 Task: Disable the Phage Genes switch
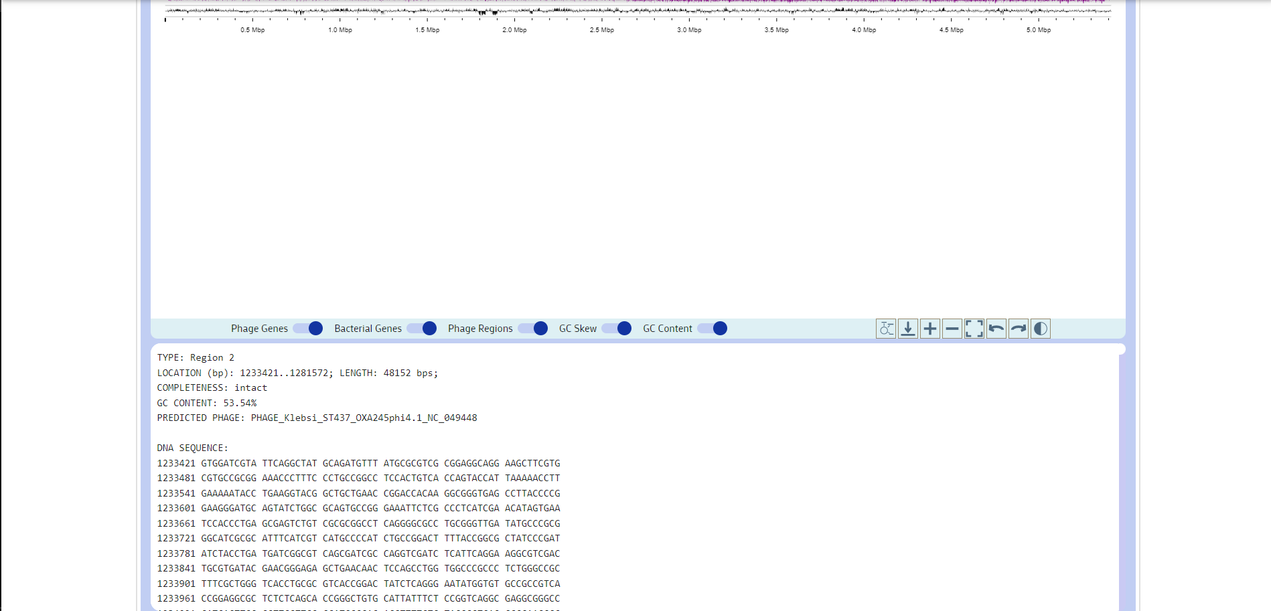(x=308, y=329)
